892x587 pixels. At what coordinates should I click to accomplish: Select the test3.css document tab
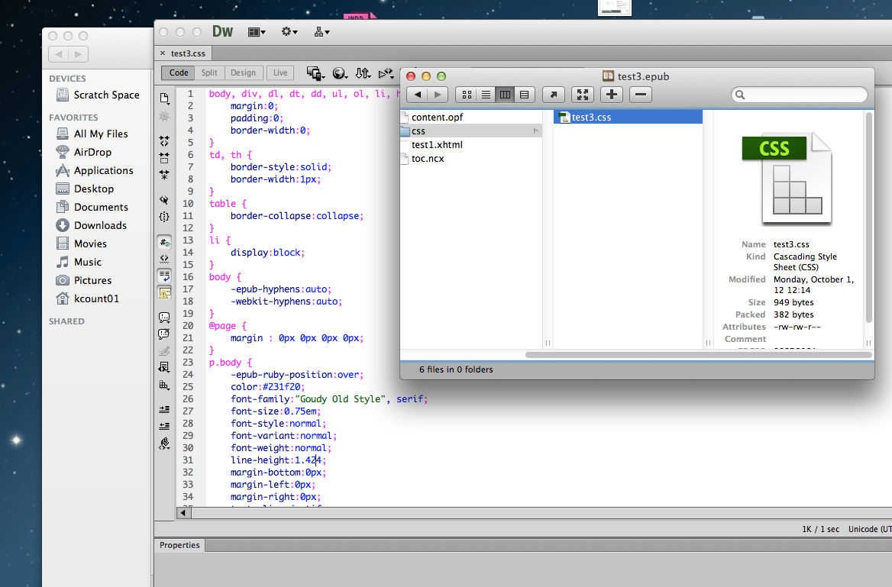click(x=187, y=53)
